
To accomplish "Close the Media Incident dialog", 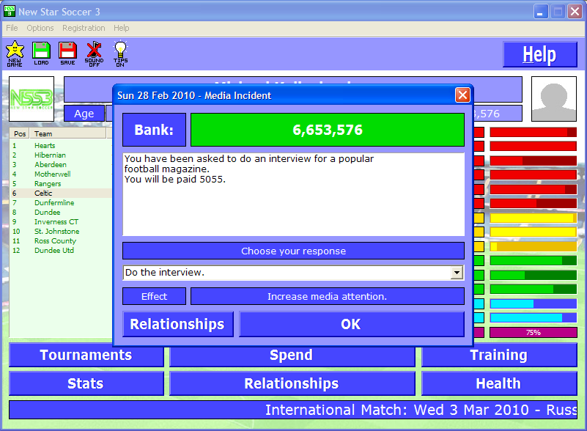I will 462,95.
